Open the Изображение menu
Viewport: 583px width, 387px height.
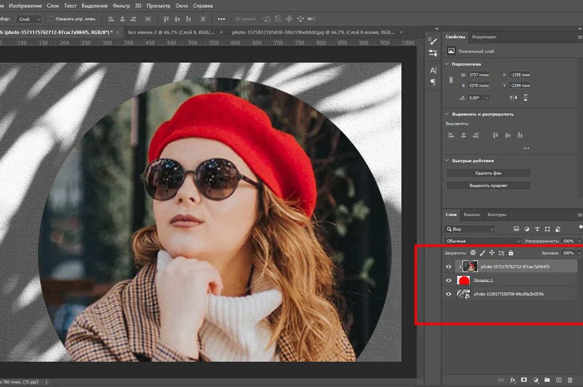(x=25, y=6)
